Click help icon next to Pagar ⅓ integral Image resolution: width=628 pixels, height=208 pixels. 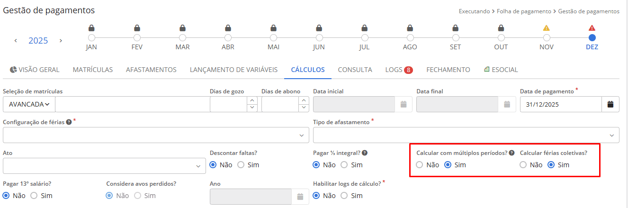pos(365,153)
